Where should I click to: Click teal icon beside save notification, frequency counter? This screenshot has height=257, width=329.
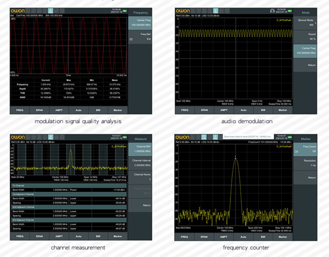[x=215, y=137]
